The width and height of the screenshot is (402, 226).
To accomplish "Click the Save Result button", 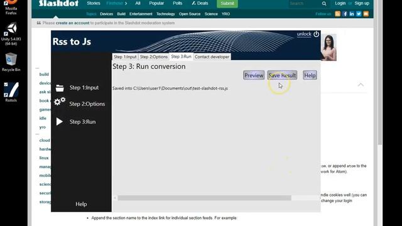I will [x=282, y=75].
